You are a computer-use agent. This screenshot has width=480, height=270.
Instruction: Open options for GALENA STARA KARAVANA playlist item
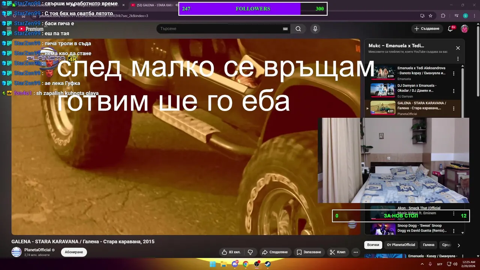(x=454, y=108)
